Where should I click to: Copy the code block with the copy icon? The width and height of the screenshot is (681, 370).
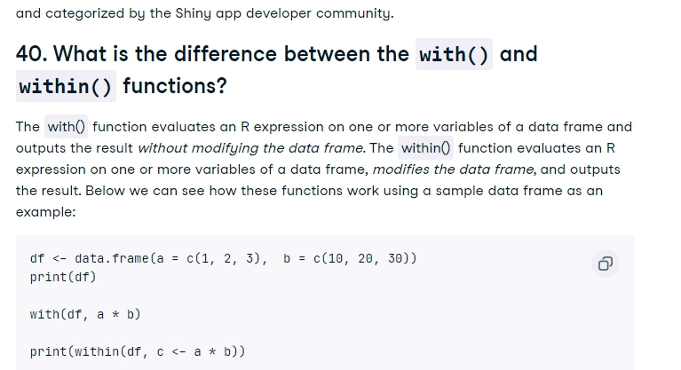[605, 264]
